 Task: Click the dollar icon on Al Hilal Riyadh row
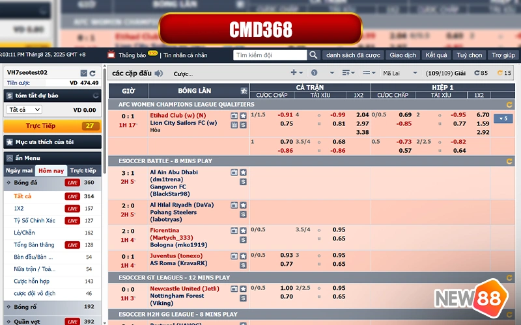point(243,214)
